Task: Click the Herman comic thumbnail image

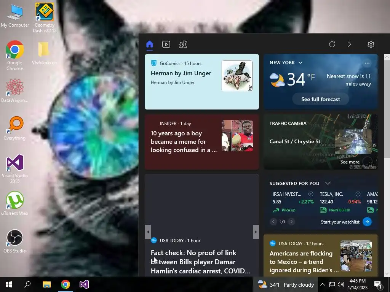Action: [237, 76]
